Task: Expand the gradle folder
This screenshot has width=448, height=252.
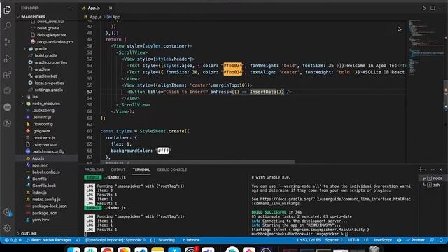Action: click(x=41, y=48)
